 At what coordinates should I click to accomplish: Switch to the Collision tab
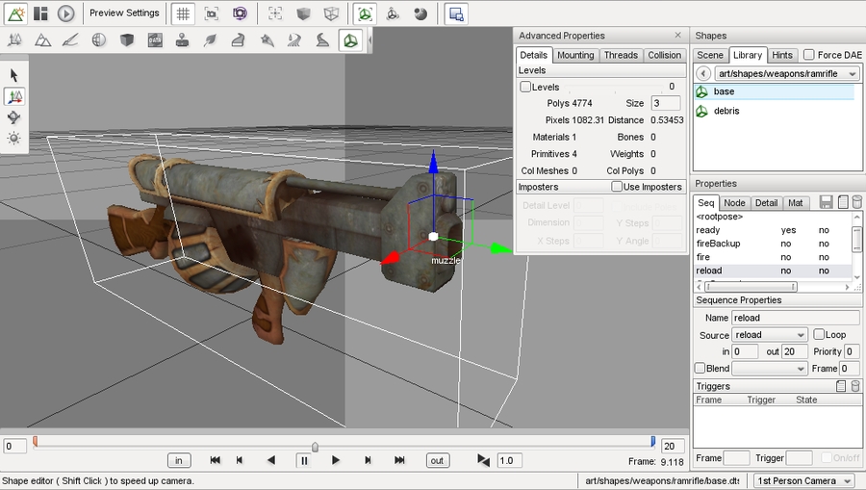click(x=664, y=55)
